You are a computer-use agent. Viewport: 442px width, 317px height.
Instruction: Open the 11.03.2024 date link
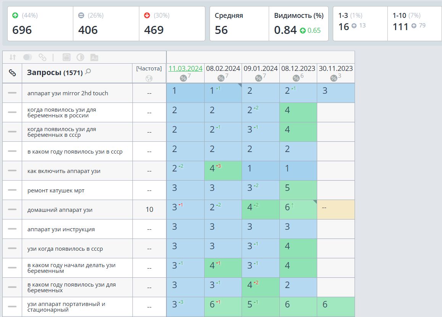(186, 68)
